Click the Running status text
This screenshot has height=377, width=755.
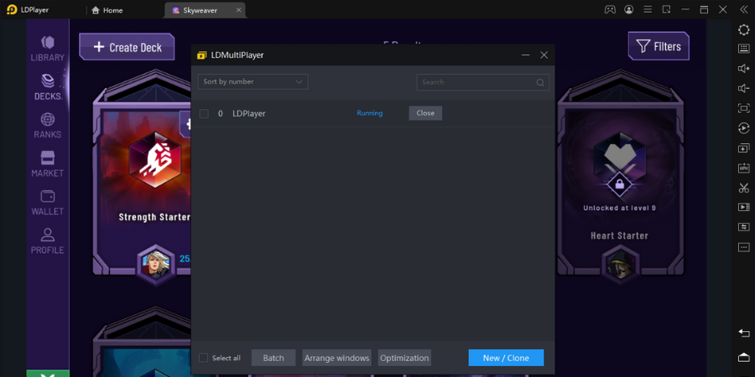pos(370,113)
